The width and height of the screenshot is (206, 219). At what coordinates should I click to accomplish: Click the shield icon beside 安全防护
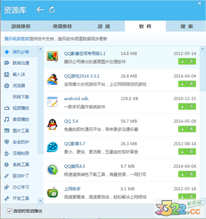7,142
